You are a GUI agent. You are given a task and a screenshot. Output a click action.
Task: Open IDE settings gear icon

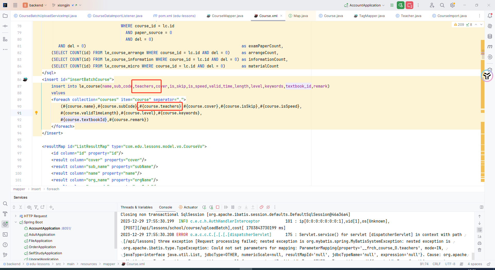click(x=452, y=5)
